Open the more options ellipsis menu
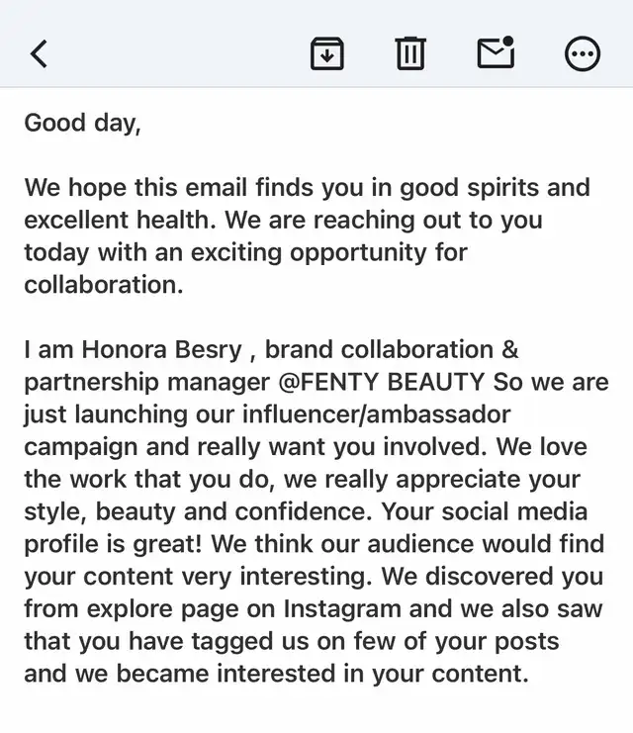Image resolution: width=633 pixels, height=733 pixels. point(582,54)
